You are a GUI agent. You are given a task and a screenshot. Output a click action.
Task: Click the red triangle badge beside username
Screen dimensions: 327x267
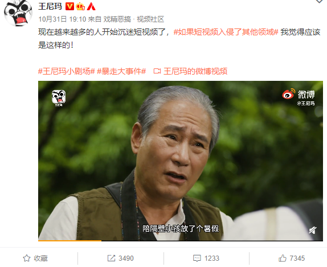[91, 7]
